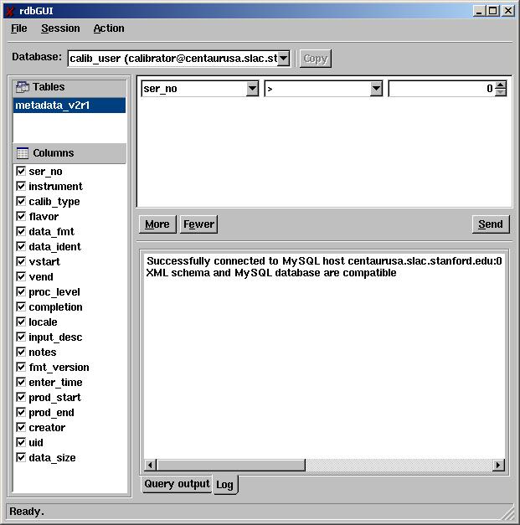
Task: Switch to the Query output tab
Action: tap(177, 484)
